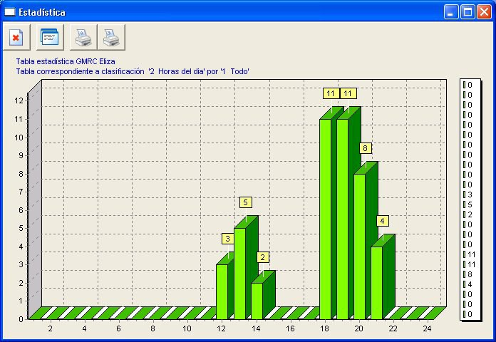Click the vertical axis label '11'
Viewport: 496px width, 342px height.
pyautogui.click(x=19, y=119)
